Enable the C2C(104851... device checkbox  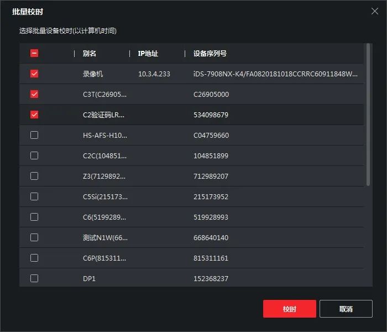(x=34, y=156)
